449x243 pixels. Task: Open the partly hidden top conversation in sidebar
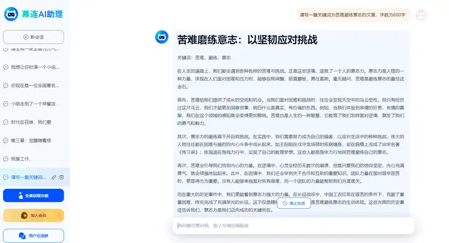click(34, 49)
